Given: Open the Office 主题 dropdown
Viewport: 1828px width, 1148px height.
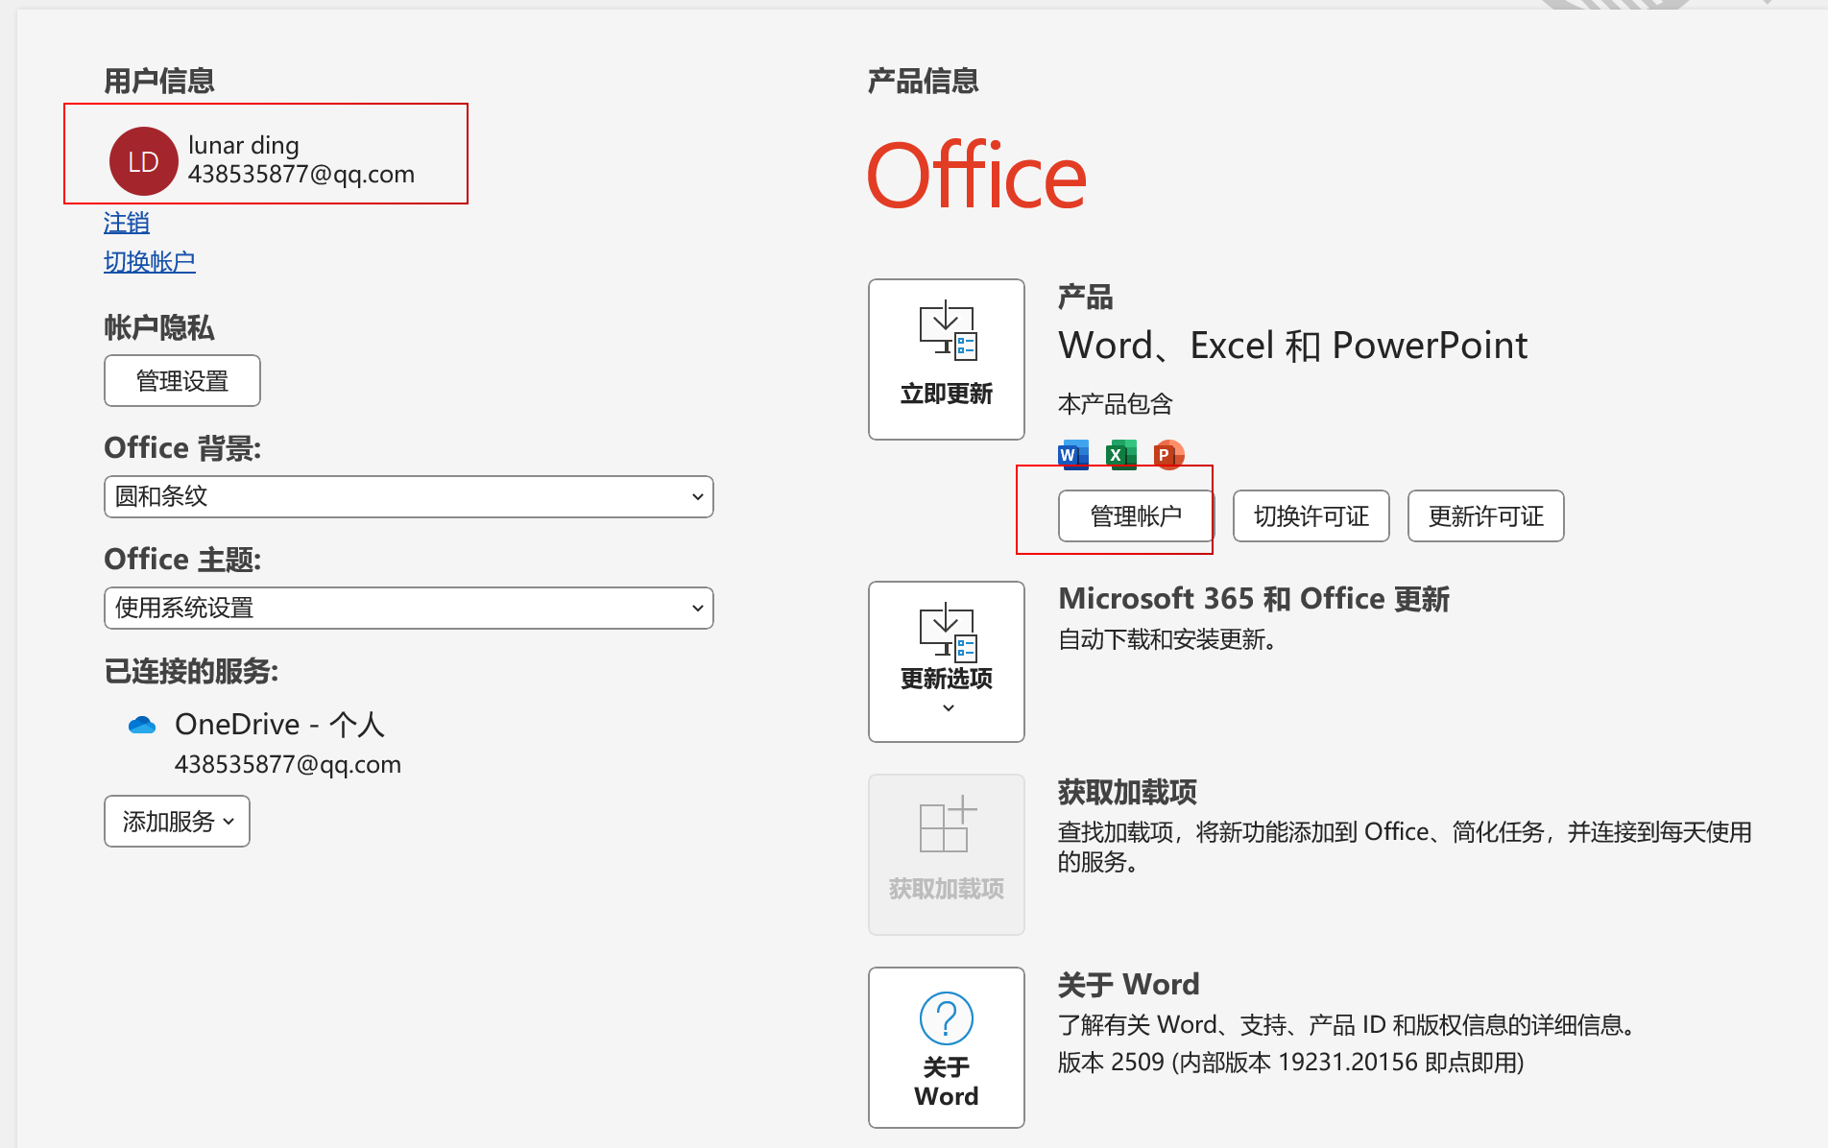Looking at the screenshot, I should click(409, 609).
